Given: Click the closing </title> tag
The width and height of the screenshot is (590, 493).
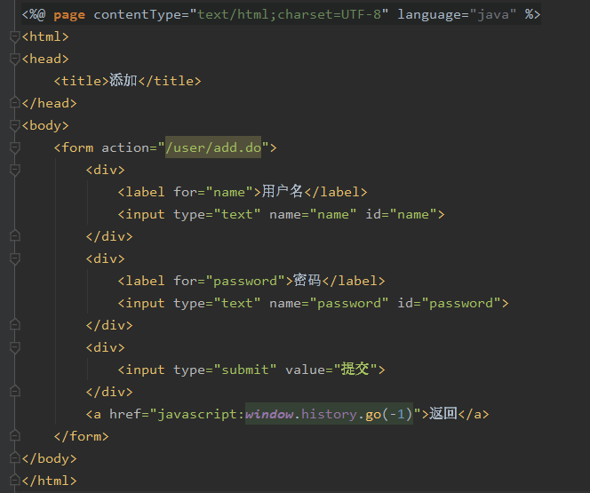Looking at the screenshot, I should coord(170,81).
